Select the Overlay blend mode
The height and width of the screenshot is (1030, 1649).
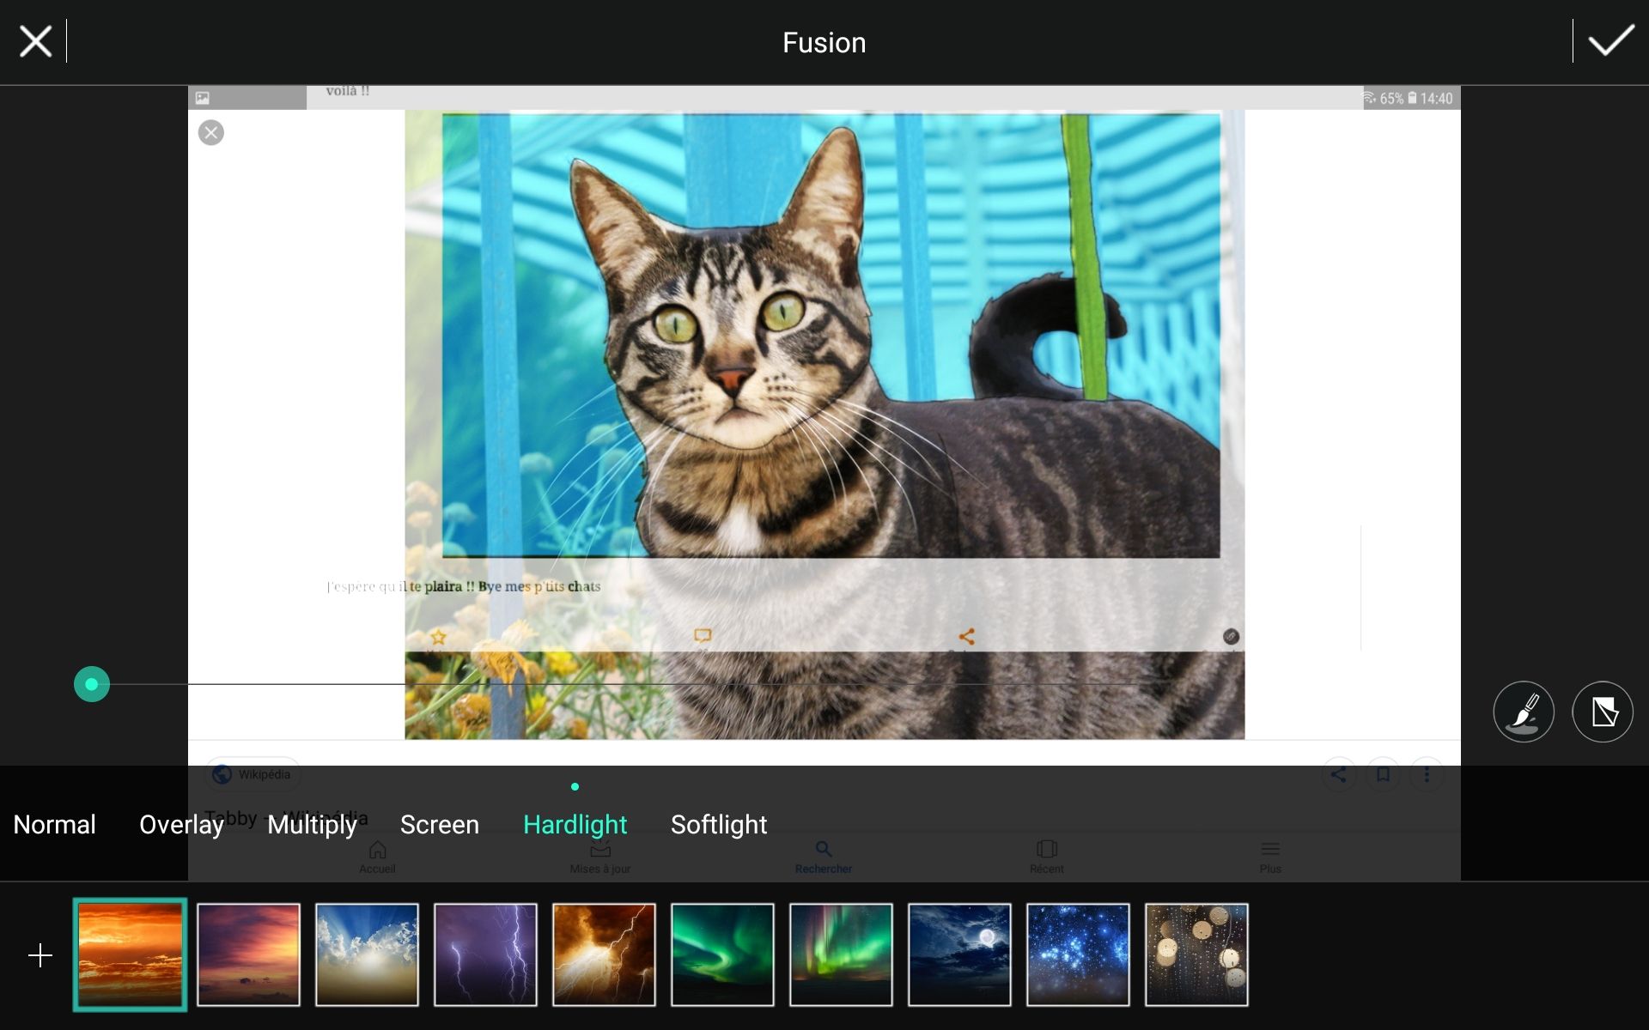pyautogui.click(x=181, y=824)
